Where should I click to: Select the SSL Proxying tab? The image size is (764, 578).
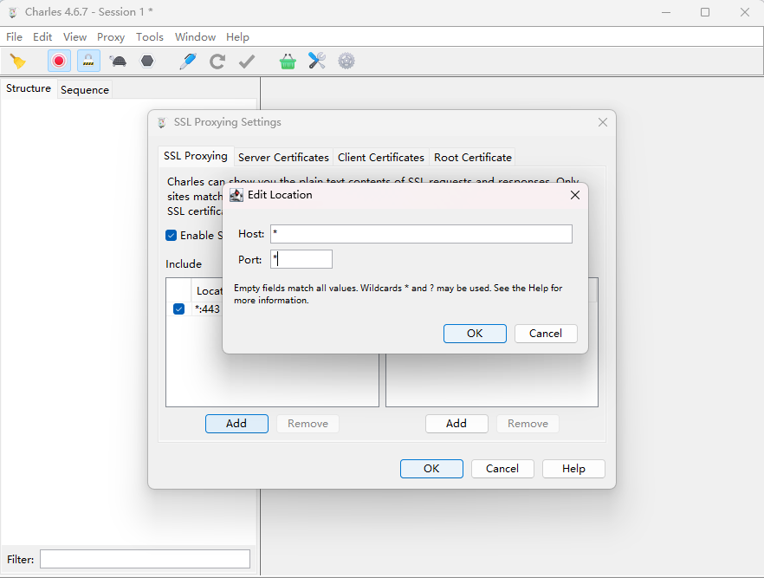[x=196, y=156]
